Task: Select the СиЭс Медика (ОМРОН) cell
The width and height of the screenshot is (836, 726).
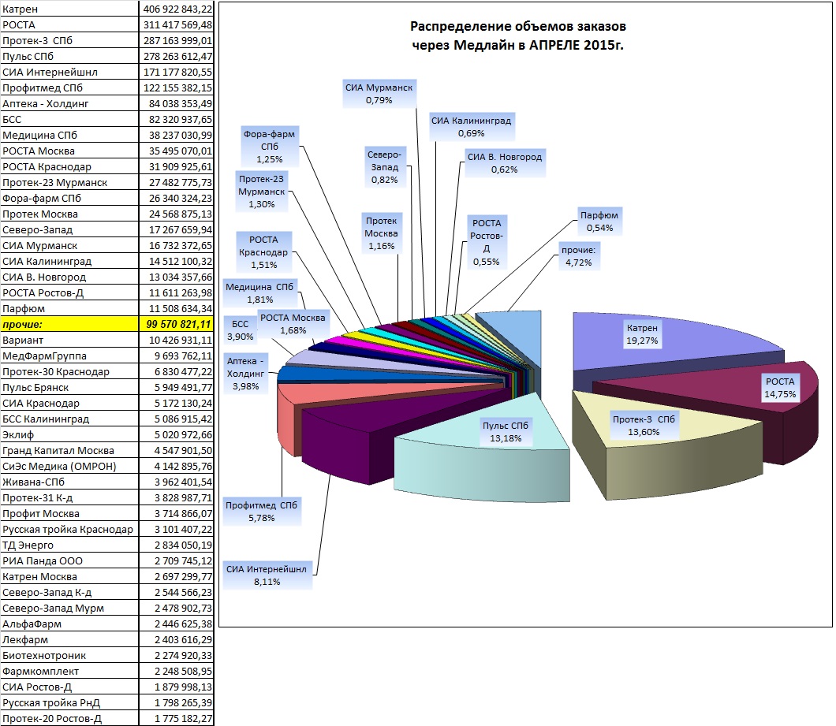Action: click(69, 466)
